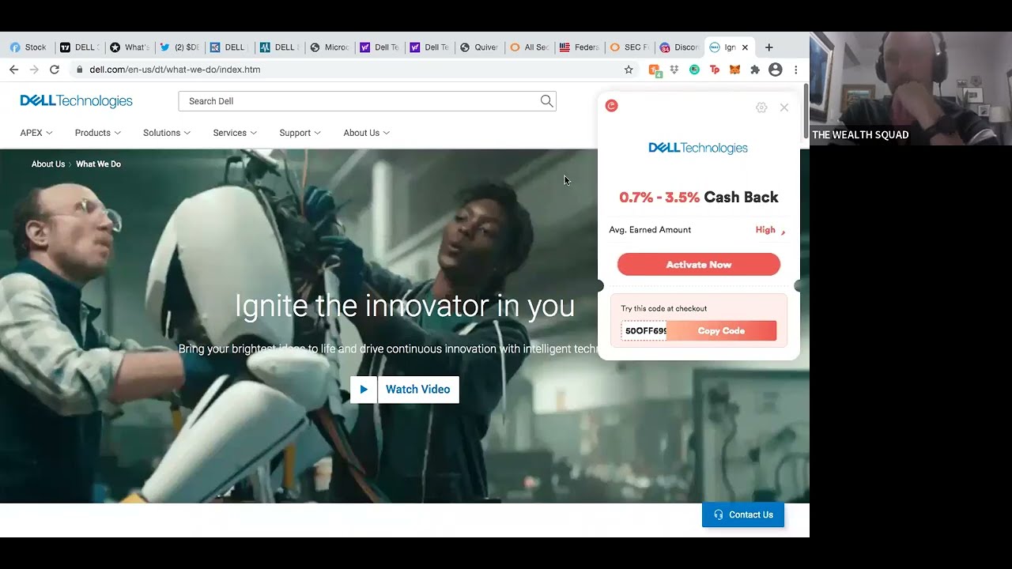Open the Chrome profile avatar

(x=776, y=70)
